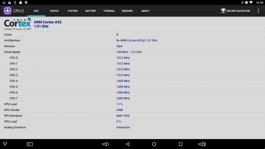Switch to the SYSTEM tab

tap(73, 11)
